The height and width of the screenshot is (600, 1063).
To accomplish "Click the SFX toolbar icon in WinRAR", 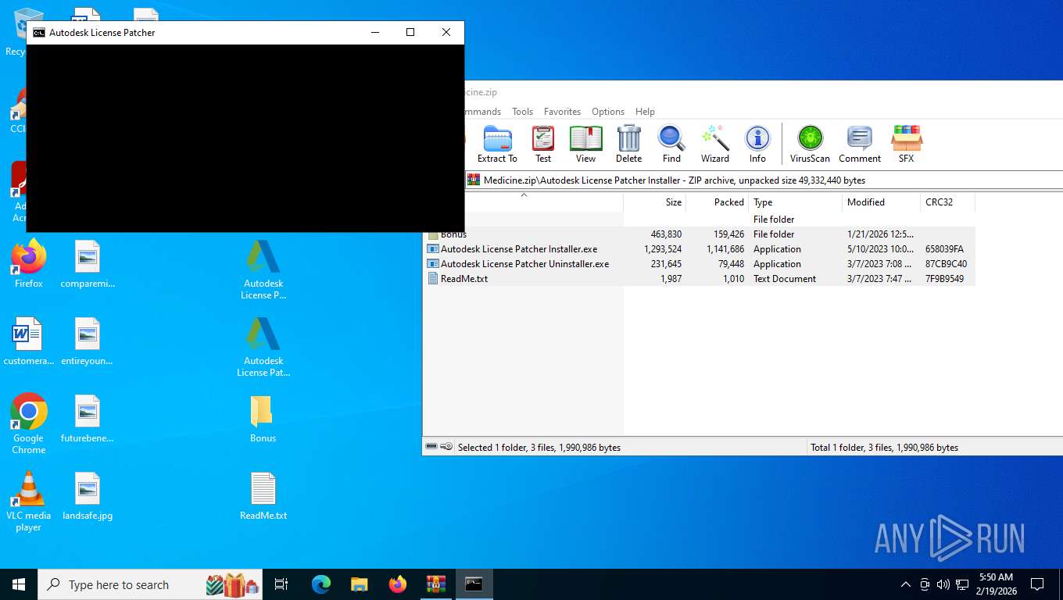I will 906,144.
